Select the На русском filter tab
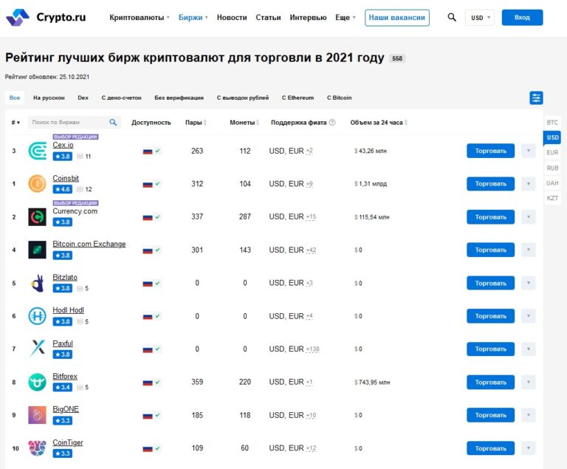567x469 pixels. coord(49,97)
